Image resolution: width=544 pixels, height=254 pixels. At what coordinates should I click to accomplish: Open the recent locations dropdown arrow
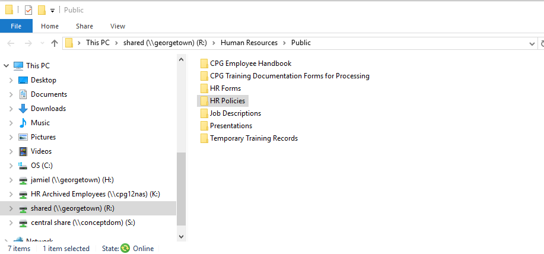pos(42,43)
